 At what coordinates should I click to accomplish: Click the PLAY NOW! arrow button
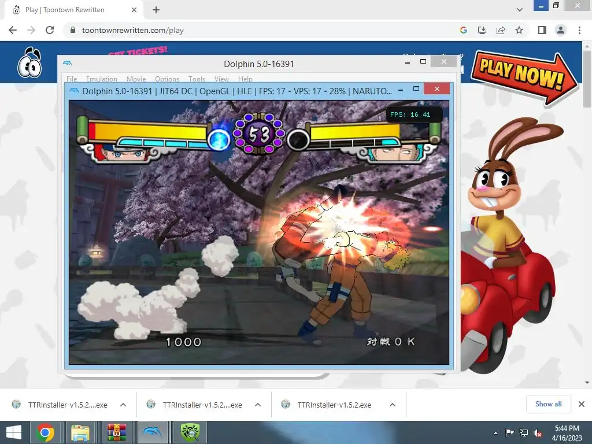coord(524,78)
